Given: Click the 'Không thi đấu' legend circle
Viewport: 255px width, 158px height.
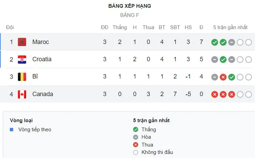Looking at the screenshot, I should point(136,152).
